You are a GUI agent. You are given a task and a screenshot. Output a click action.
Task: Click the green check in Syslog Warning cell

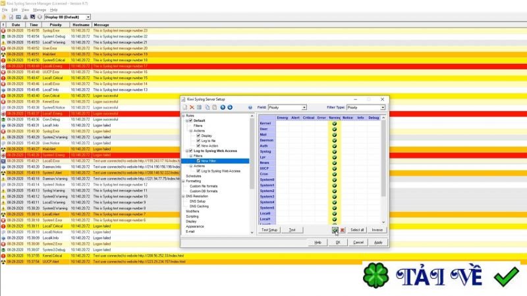coord(335,151)
